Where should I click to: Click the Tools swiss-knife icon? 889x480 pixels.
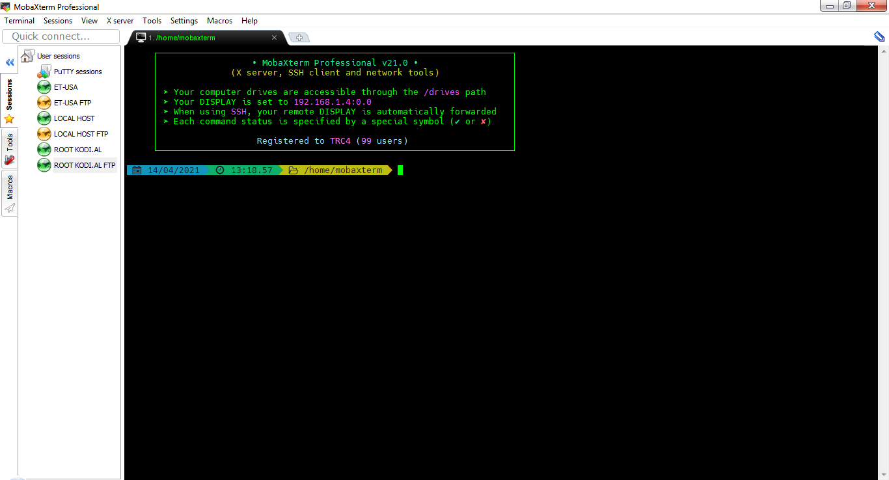pyautogui.click(x=9, y=159)
